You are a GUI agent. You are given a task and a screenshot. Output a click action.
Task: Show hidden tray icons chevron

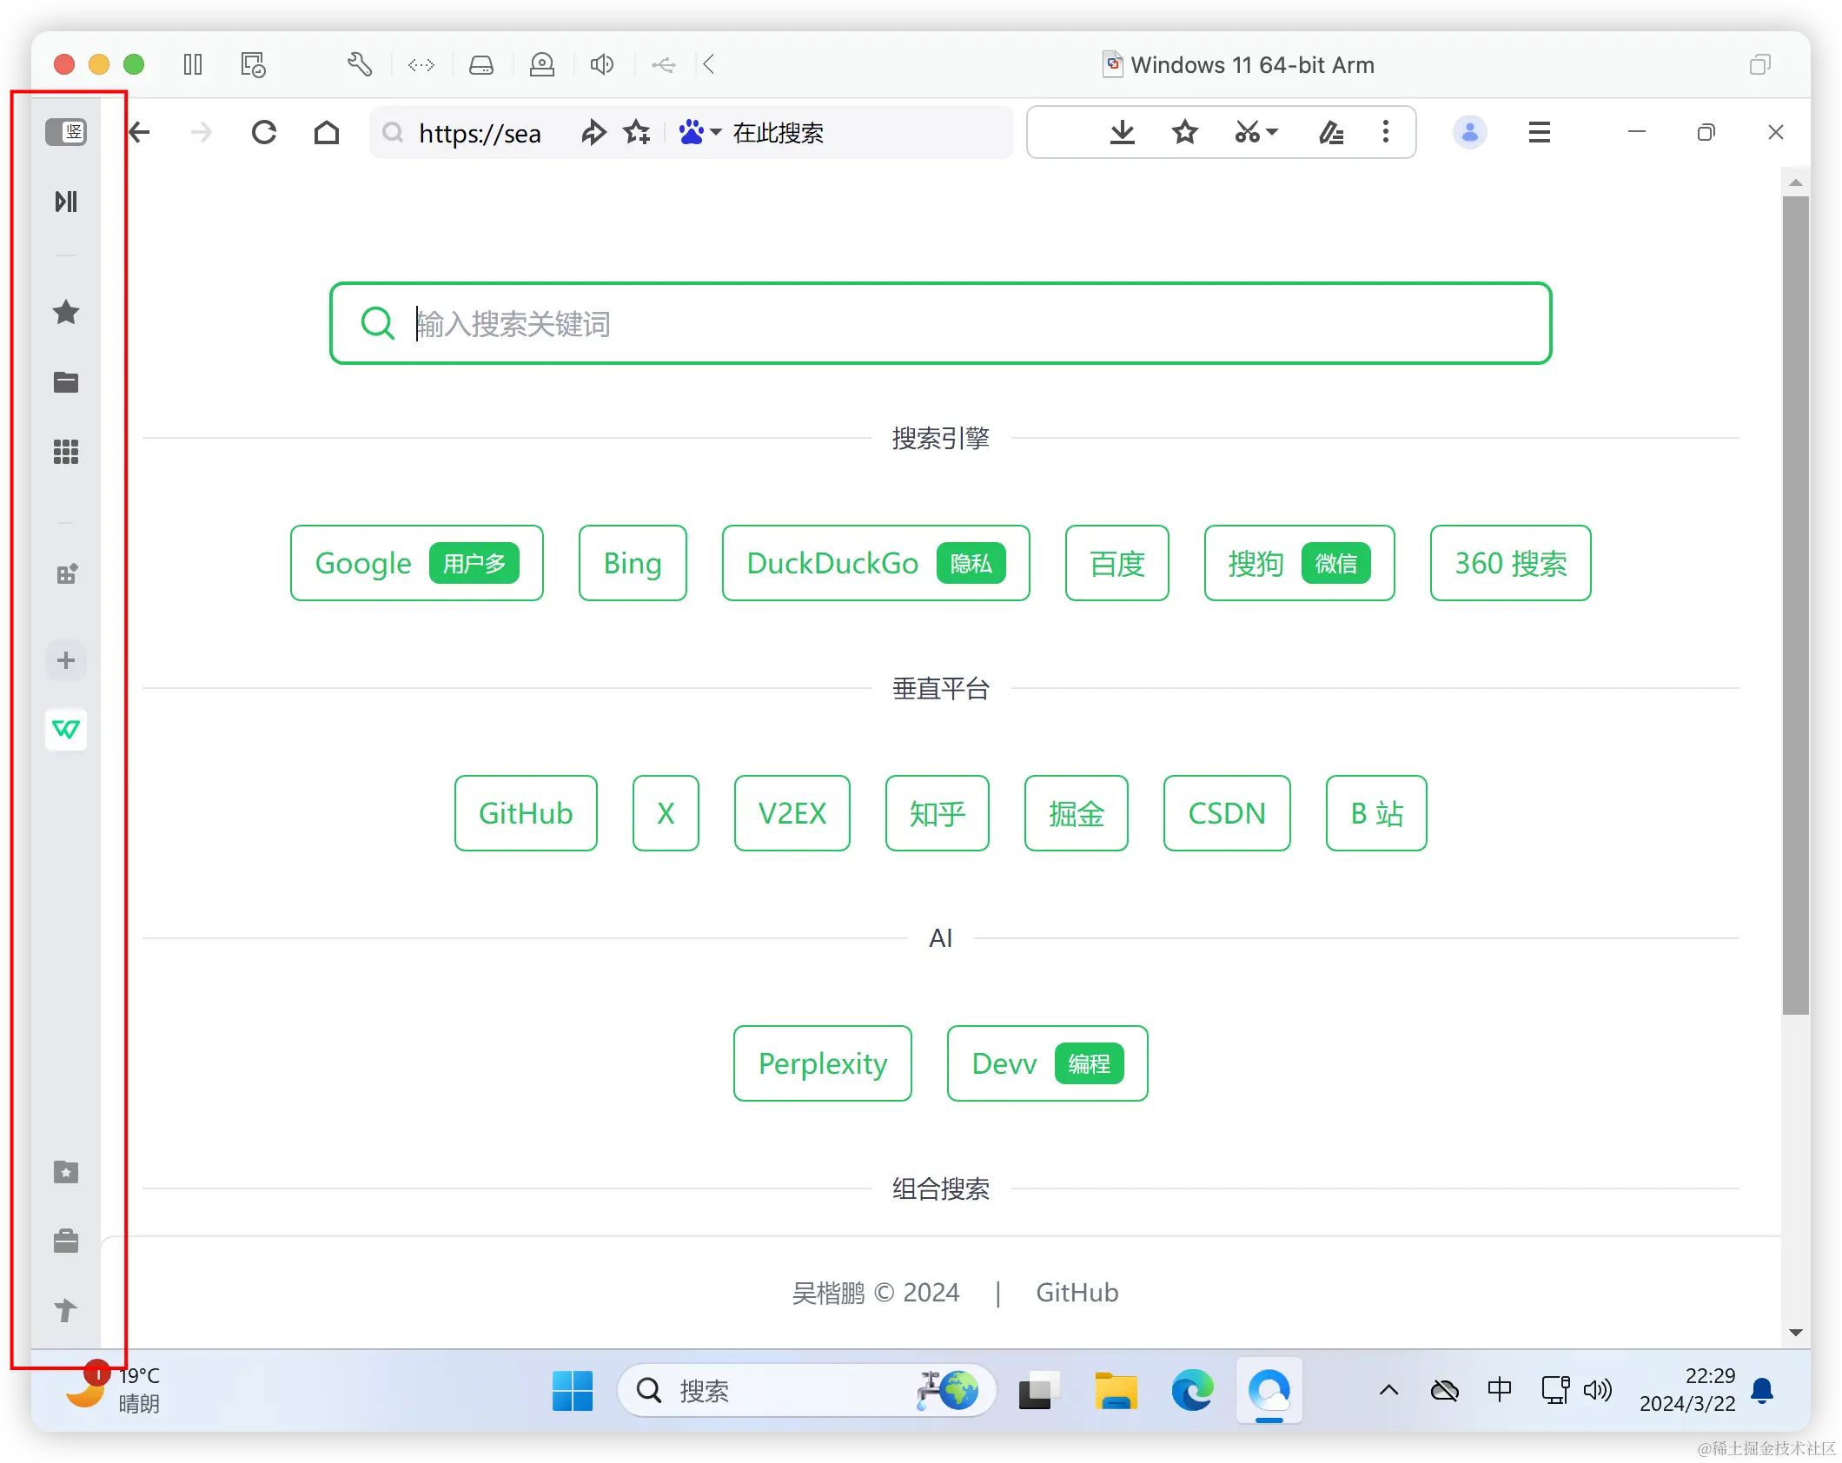pyautogui.click(x=1389, y=1391)
